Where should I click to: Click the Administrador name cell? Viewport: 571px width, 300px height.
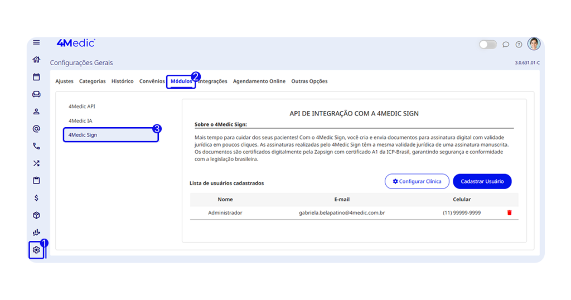point(225,212)
